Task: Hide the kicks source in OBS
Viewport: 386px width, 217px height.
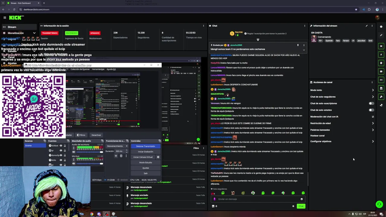Action: (61, 160)
